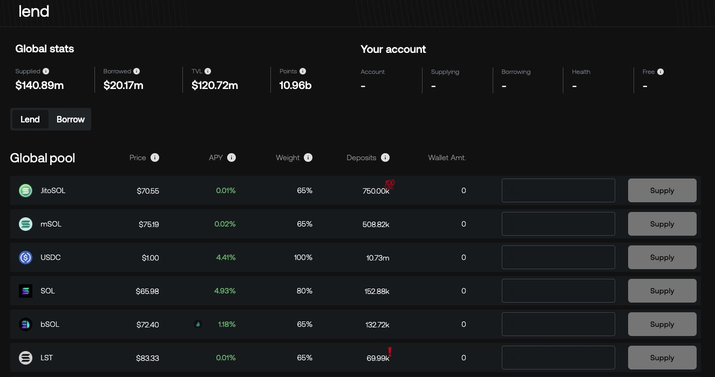
Task: Switch to the Lend tab
Action: (30, 119)
